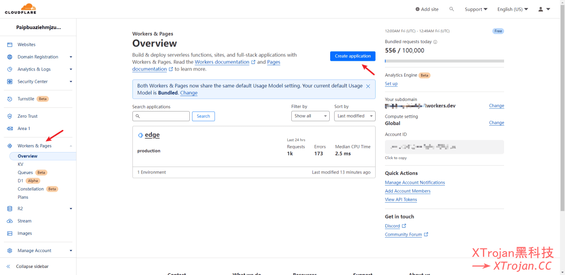Open the English (US) language dropdown

coord(513,9)
